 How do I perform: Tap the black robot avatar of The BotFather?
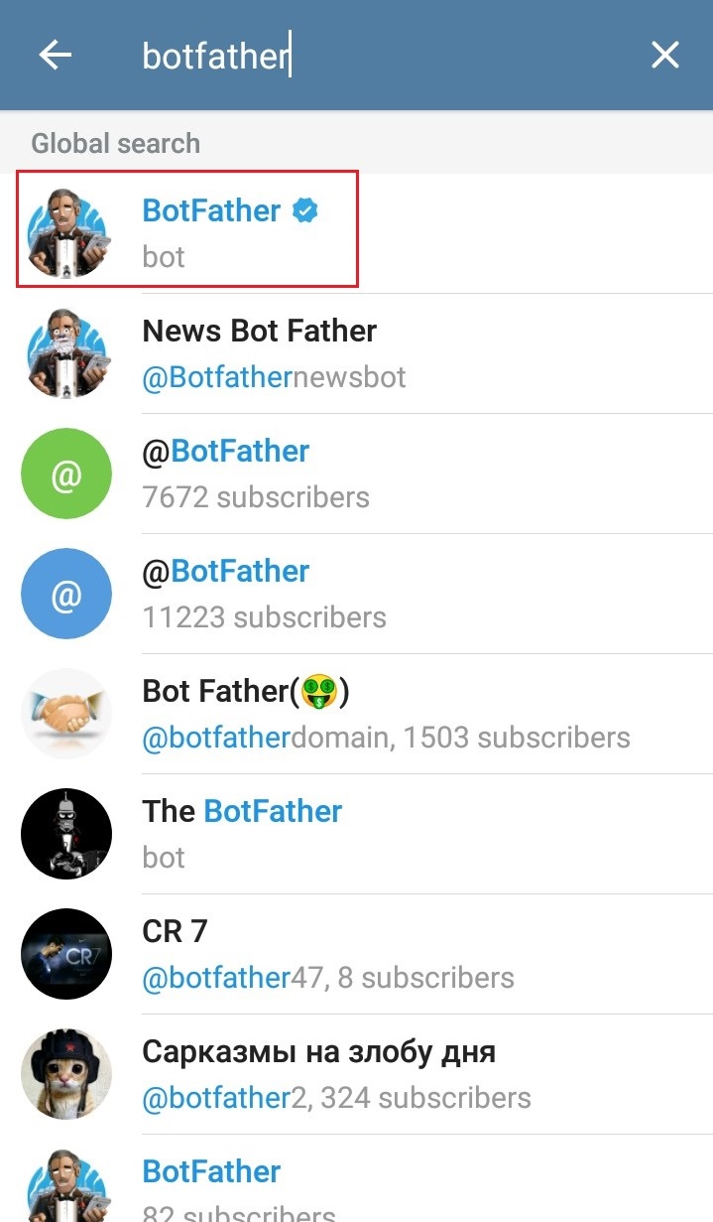click(66, 834)
